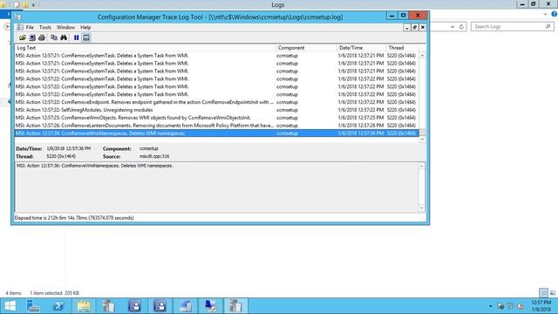Click the msiutil.cpp:316 source value
Image resolution: width=558 pixels, height=314 pixels.
[x=154, y=156]
